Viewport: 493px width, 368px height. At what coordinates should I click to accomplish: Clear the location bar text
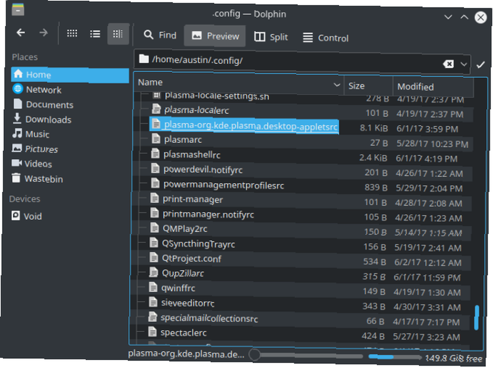click(448, 64)
